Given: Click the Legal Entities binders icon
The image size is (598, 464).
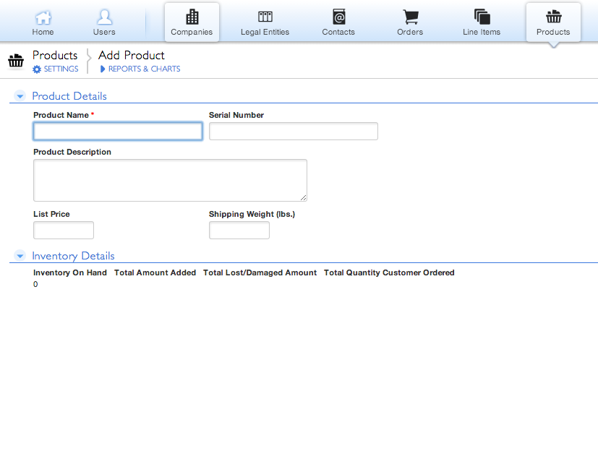Looking at the screenshot, I should click(265, 17).
